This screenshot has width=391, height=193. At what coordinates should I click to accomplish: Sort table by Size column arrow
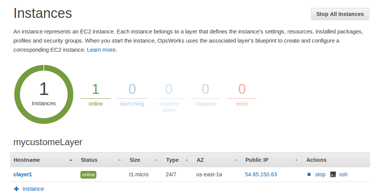pyautogui.click(x=156, y=160)
